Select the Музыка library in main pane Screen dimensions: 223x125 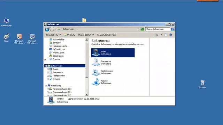tap(113, 82)
